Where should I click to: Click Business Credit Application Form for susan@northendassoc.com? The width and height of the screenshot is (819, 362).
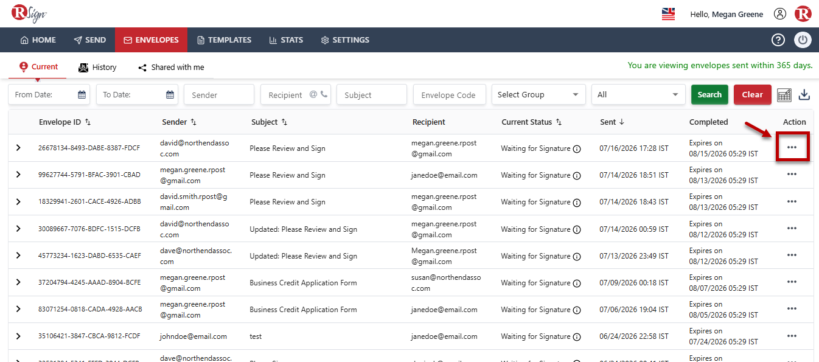click(x=303, y=283)
